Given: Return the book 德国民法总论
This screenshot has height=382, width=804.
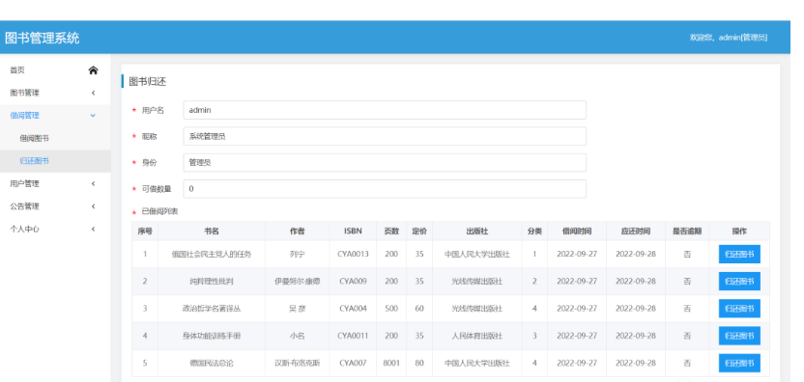Looking at the screenshot, I should [x=739, y=363].
